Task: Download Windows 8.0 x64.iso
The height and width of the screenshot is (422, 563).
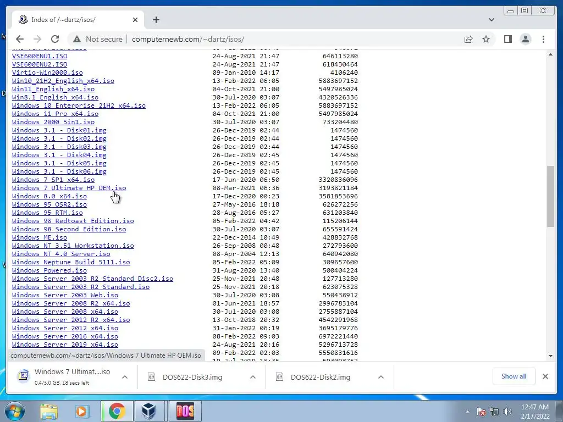Action: tap(49, 196)
